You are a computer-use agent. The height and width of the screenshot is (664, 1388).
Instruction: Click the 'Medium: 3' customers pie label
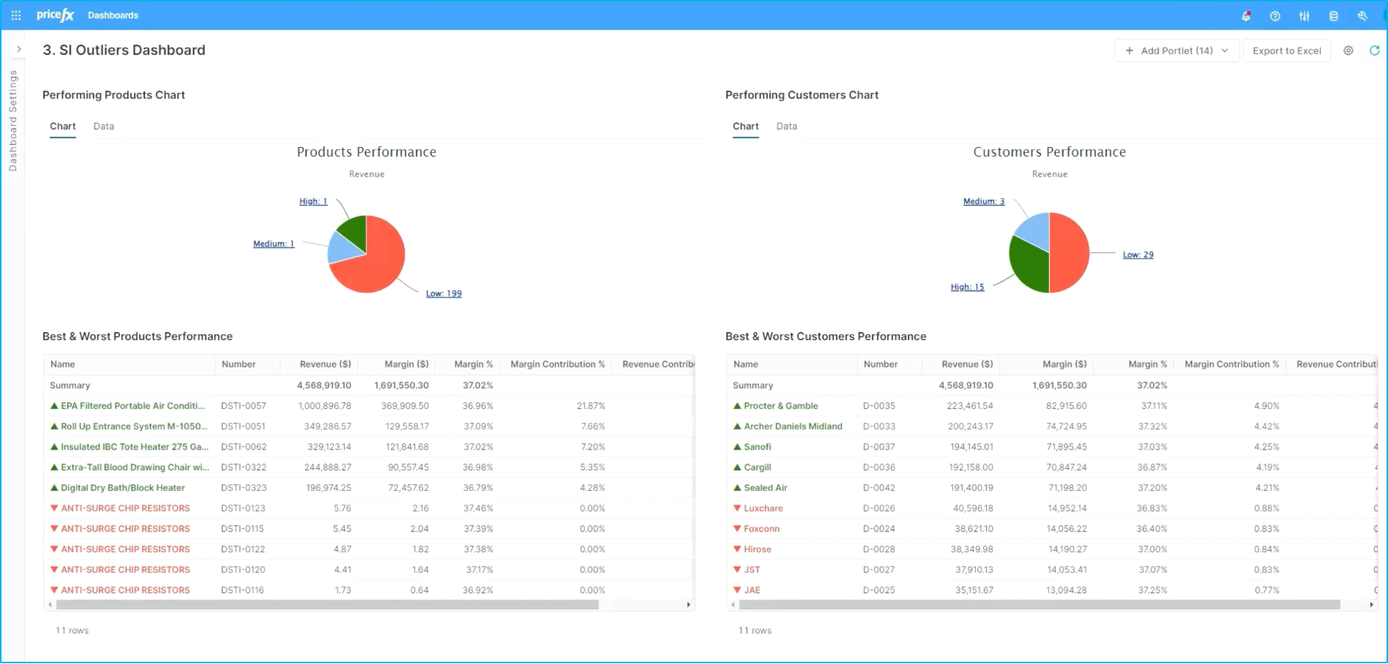point(984,201)
